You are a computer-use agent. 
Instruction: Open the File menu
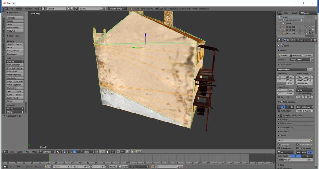pos(12,9)
